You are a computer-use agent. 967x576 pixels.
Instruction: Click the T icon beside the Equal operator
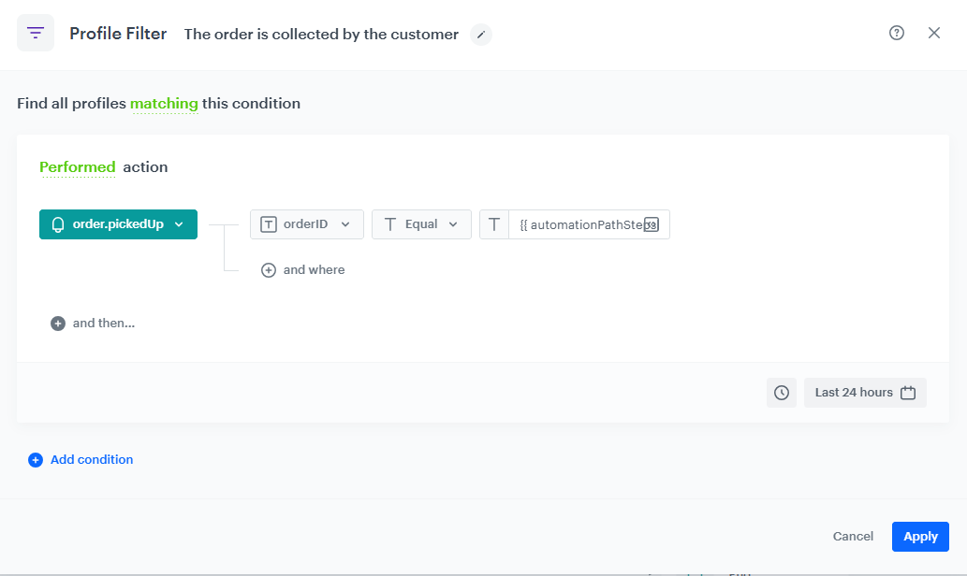(390, 223)
